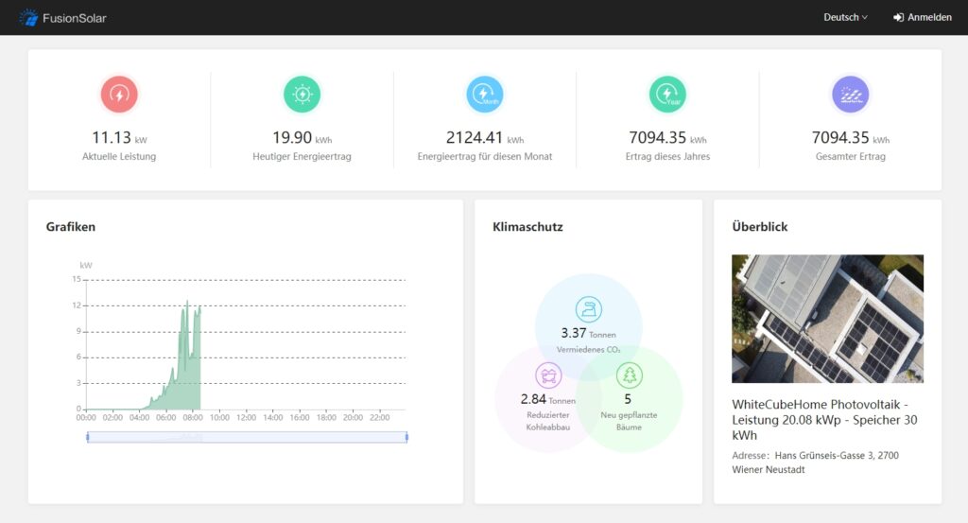The image size is (968, 523).
Task: Click the right handle of chart zoom slider
Action: pos(406,437)
